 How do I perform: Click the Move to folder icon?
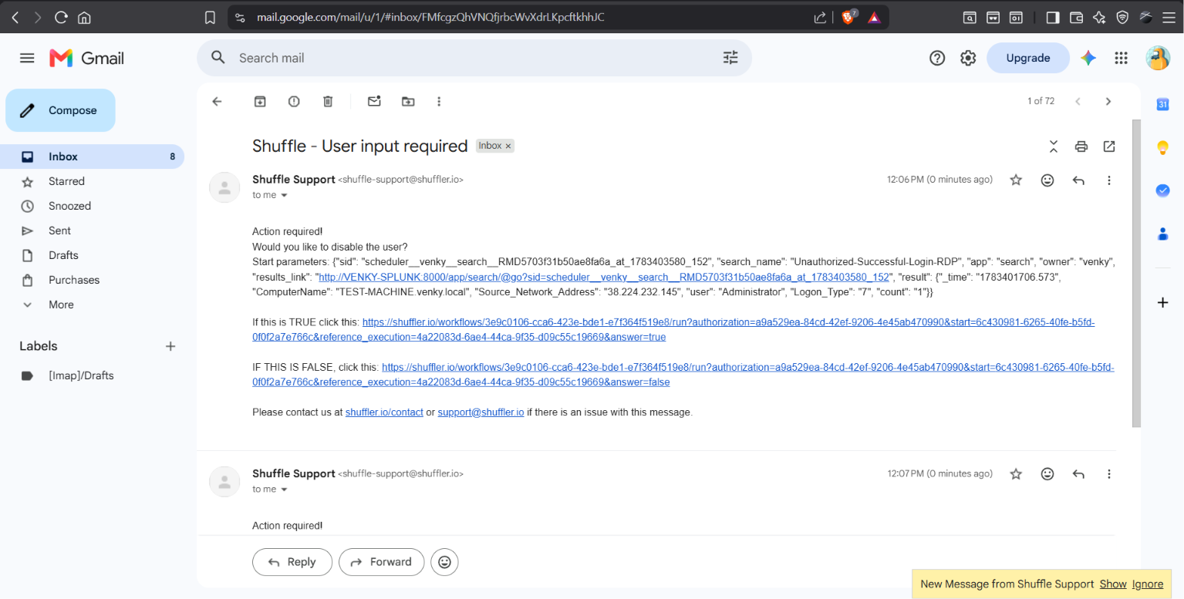click(x=407, y=101)
